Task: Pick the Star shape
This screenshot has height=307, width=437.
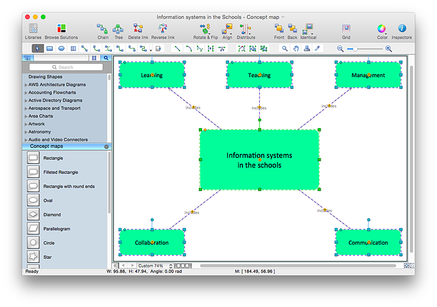Action: point(33,257)
